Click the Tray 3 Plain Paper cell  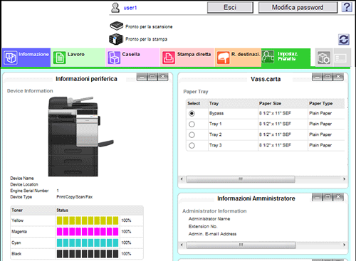[320, 145]
